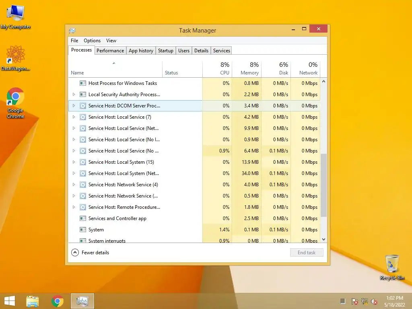Sort by the Network column header
Screen dimensions: 412x309
pos(306,69)
